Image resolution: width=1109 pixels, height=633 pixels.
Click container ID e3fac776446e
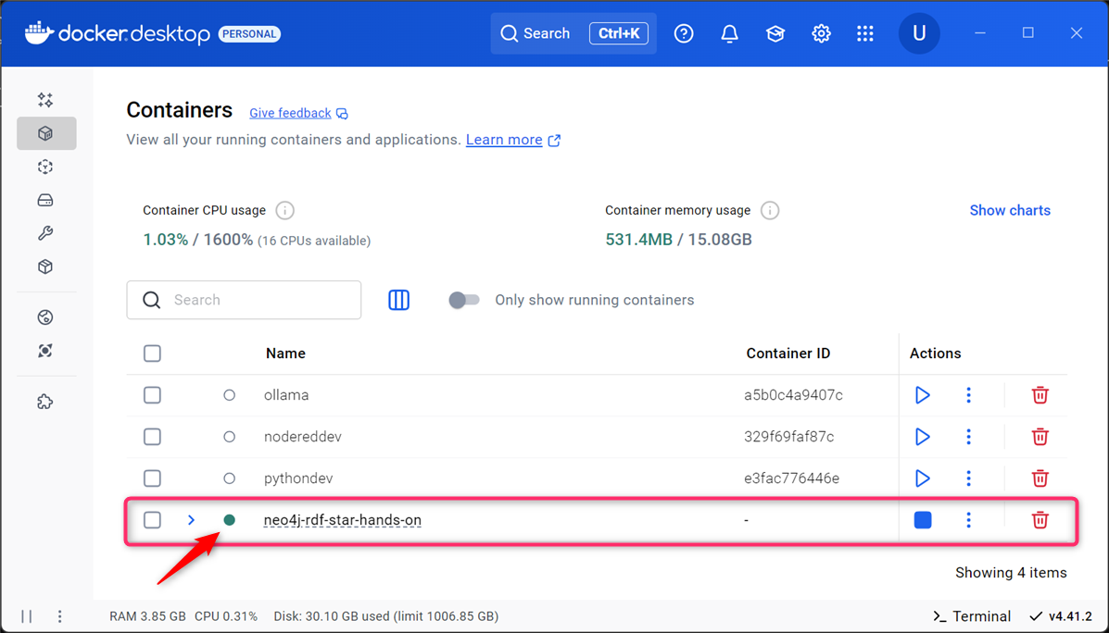click(791, 478)
